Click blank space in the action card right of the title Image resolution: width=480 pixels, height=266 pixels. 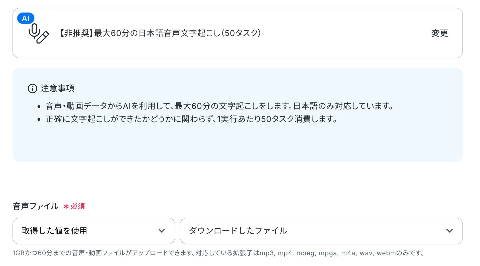[x=346, y=33]
